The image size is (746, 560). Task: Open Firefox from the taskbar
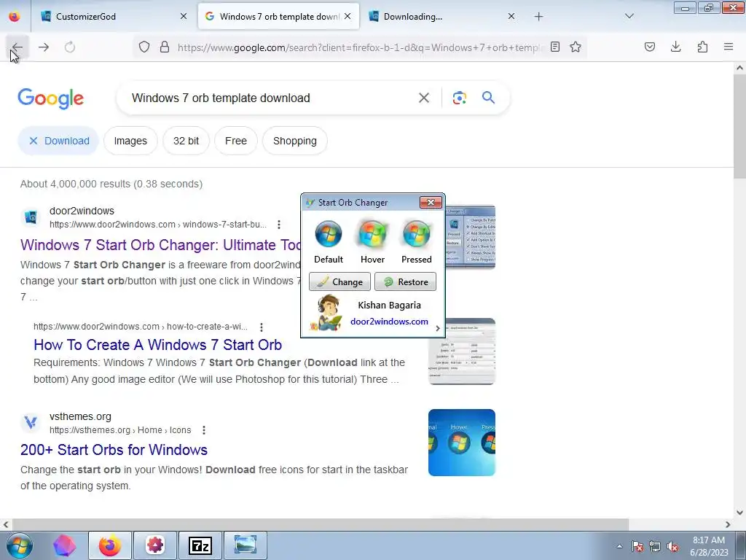coord(110,545)
